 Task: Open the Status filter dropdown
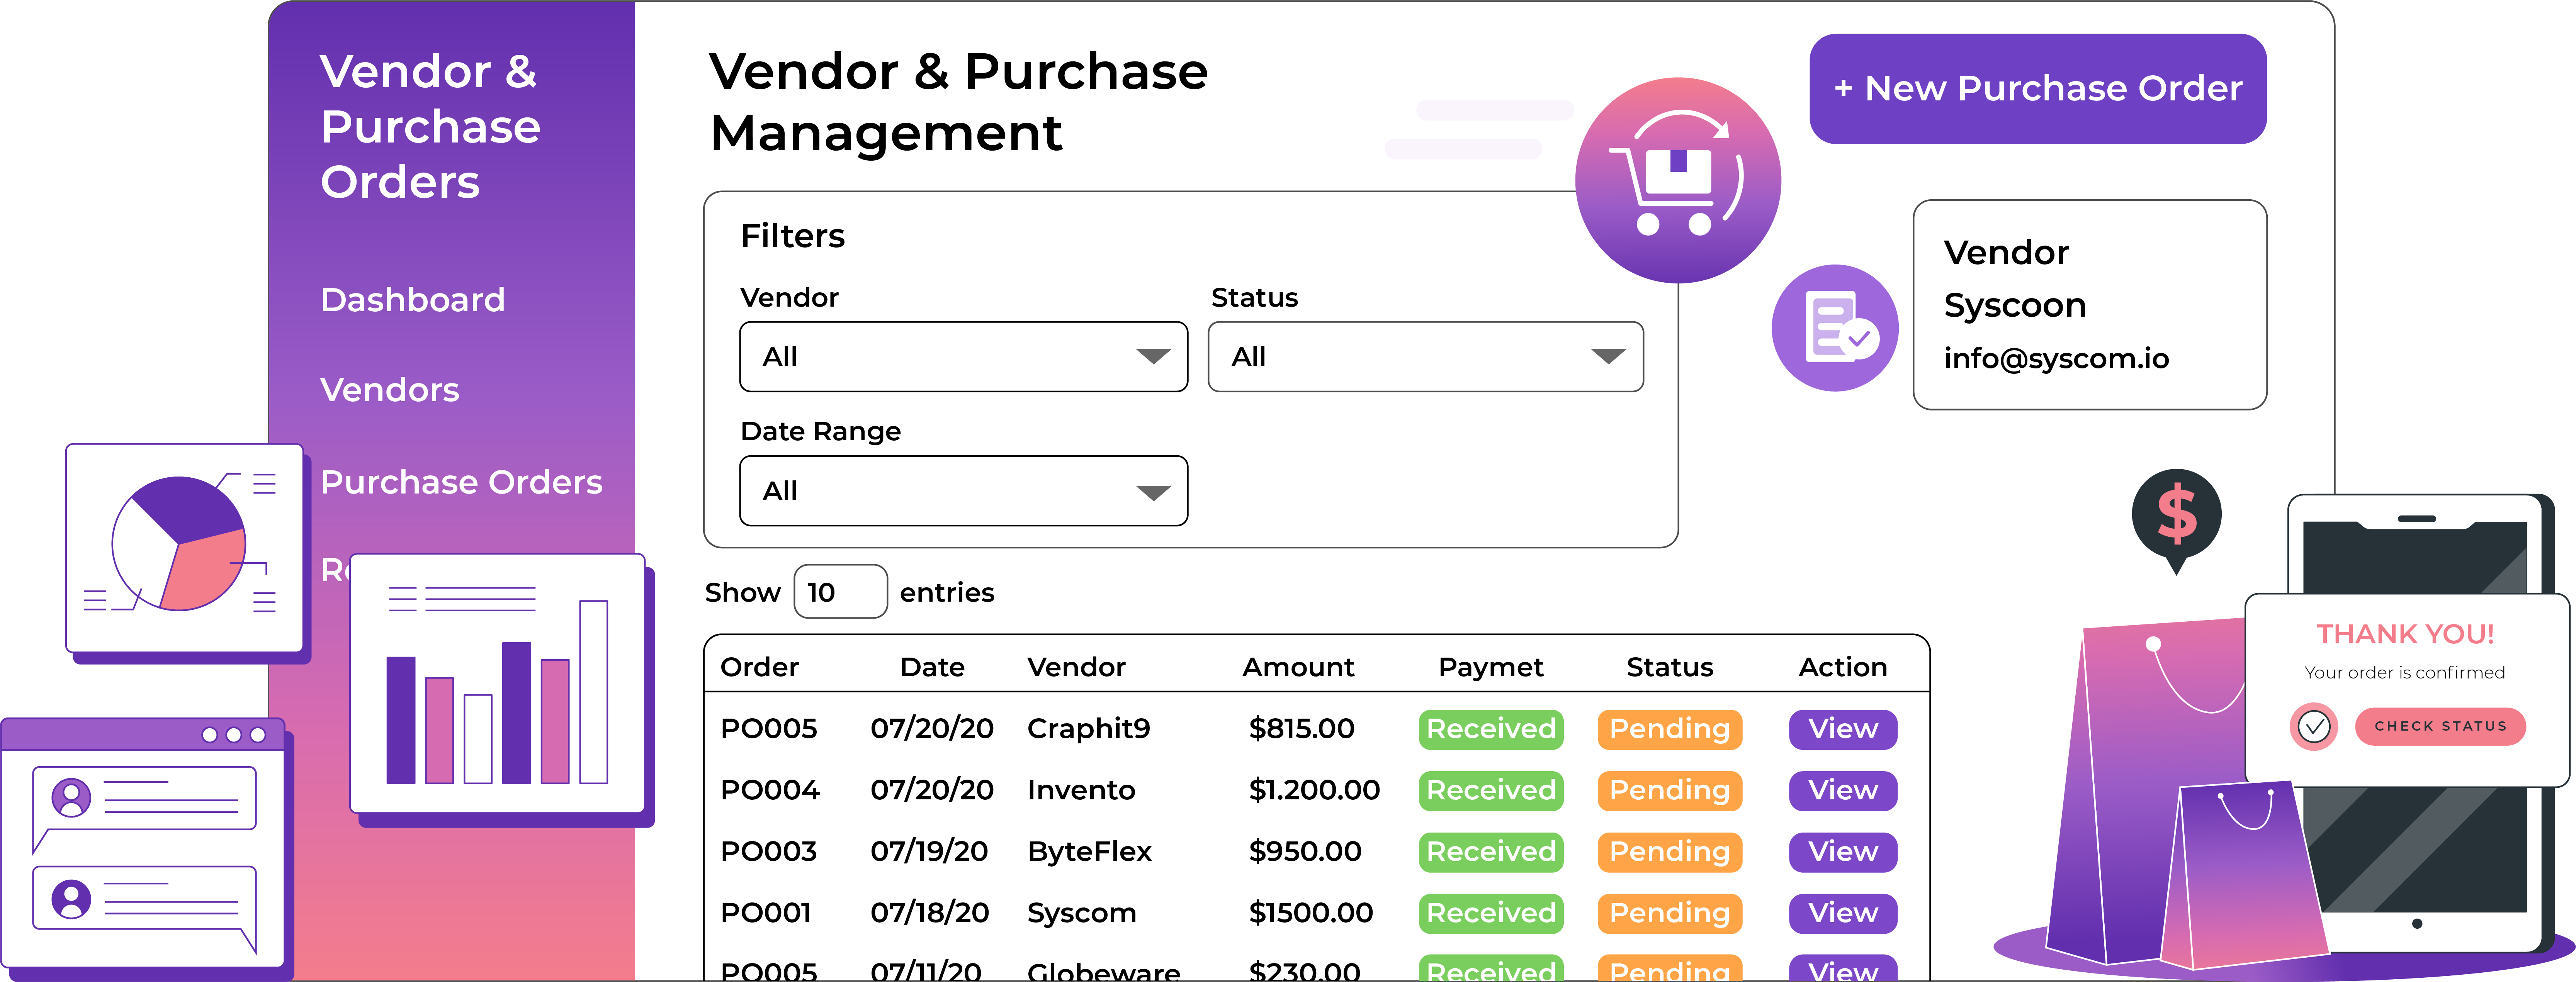[x=1425, y=357]
